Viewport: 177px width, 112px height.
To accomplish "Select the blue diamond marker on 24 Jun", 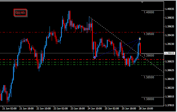I will [95, 58].
